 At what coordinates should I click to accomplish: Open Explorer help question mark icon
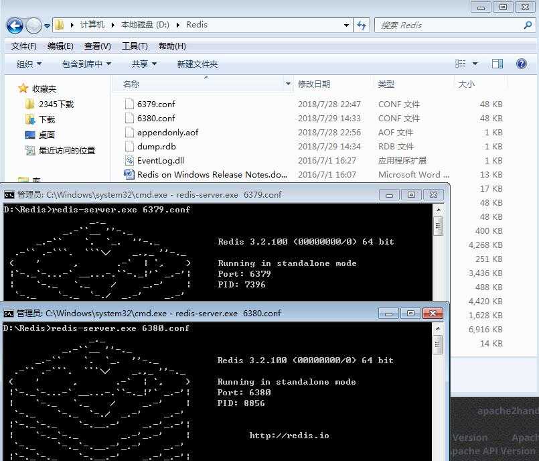click(522, 64)
